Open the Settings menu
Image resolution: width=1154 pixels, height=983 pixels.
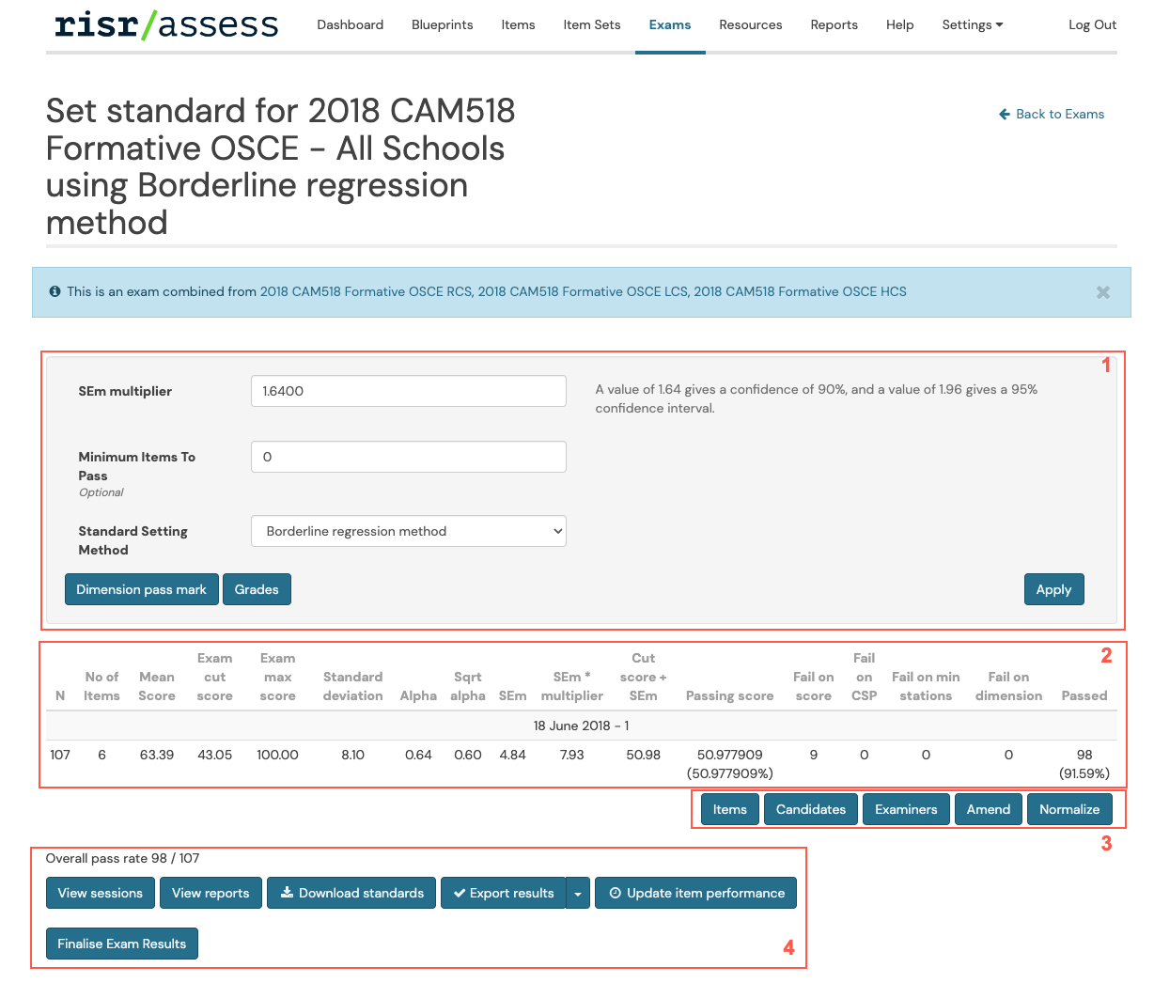[x=972, y=24]
